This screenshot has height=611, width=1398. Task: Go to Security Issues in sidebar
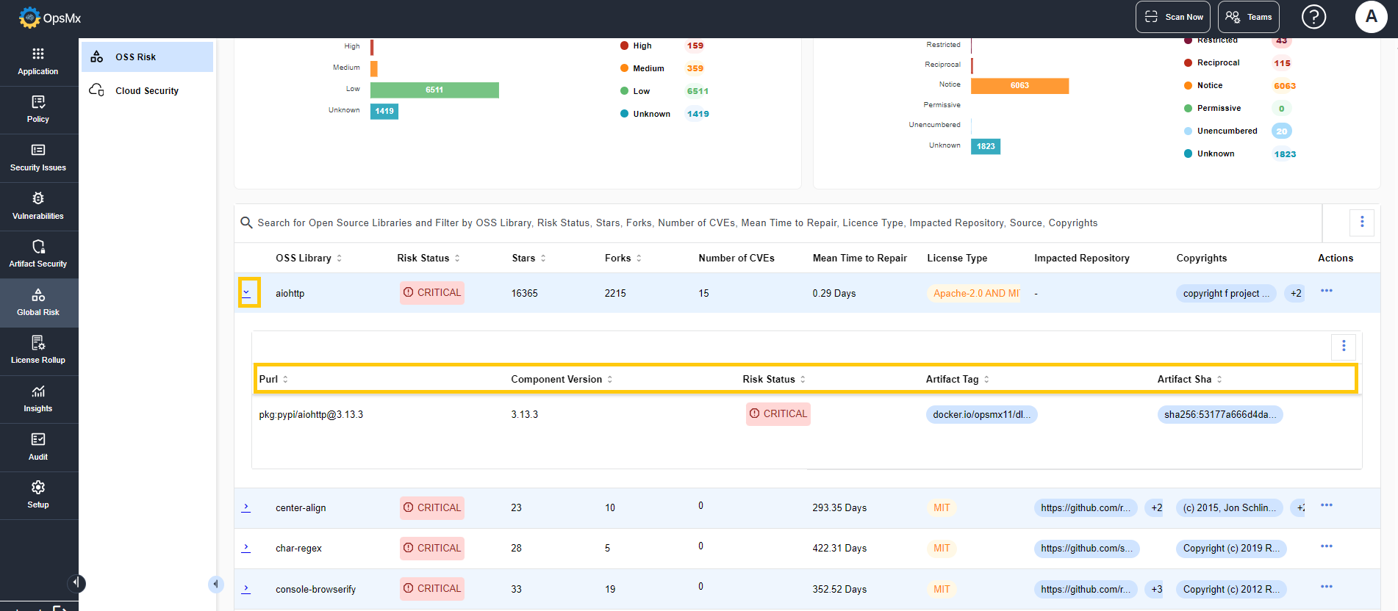pyautogui.click(x=38, y=158)
